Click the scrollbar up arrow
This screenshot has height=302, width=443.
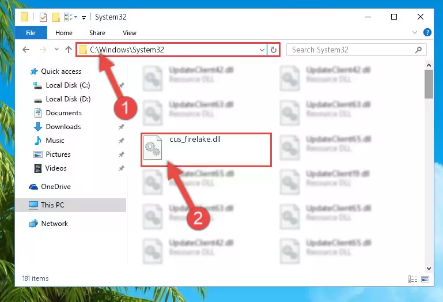tap(429, 65)
